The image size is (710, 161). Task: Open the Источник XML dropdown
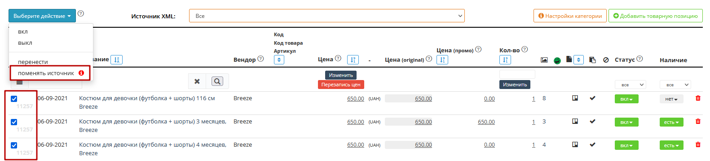327,16
